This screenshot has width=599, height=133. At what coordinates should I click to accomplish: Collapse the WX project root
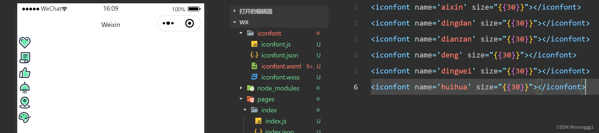[234, 22]
